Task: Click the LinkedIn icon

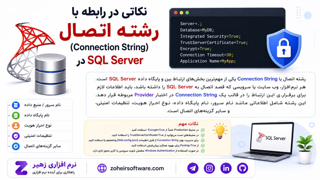Action: [x=226, y=168]
